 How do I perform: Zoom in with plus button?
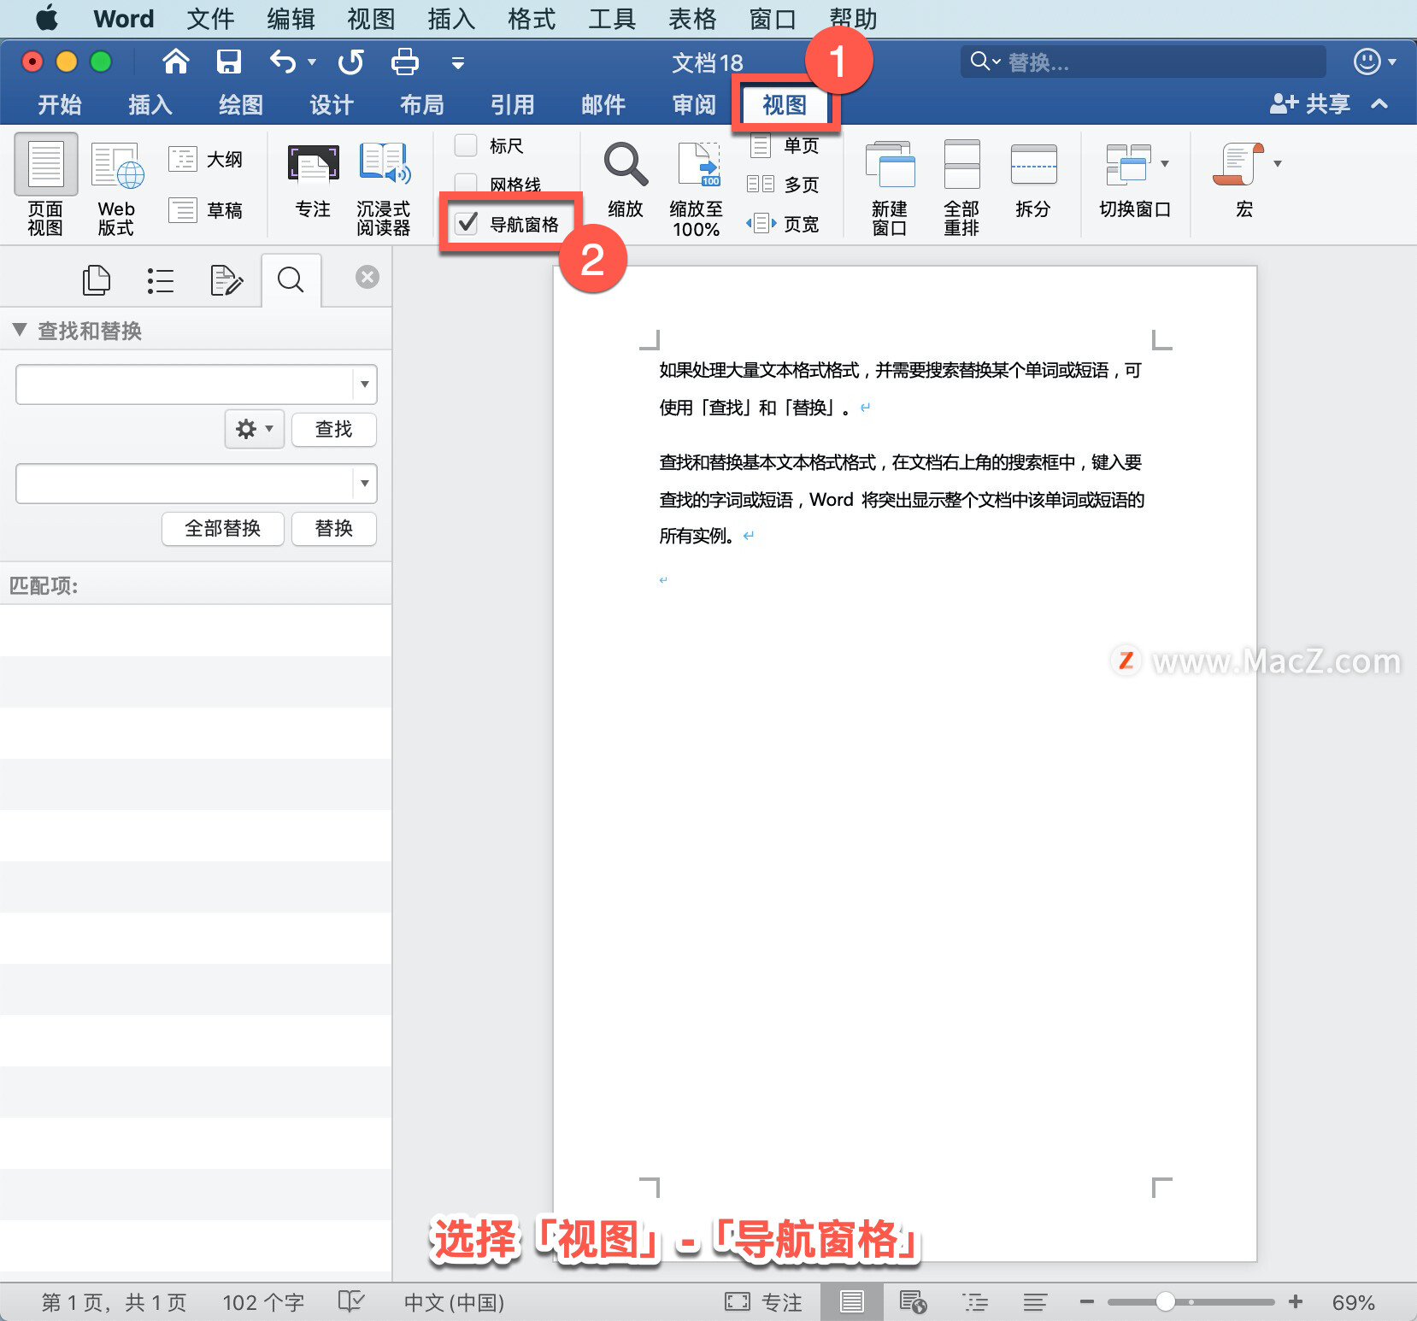point(1296,1301)
